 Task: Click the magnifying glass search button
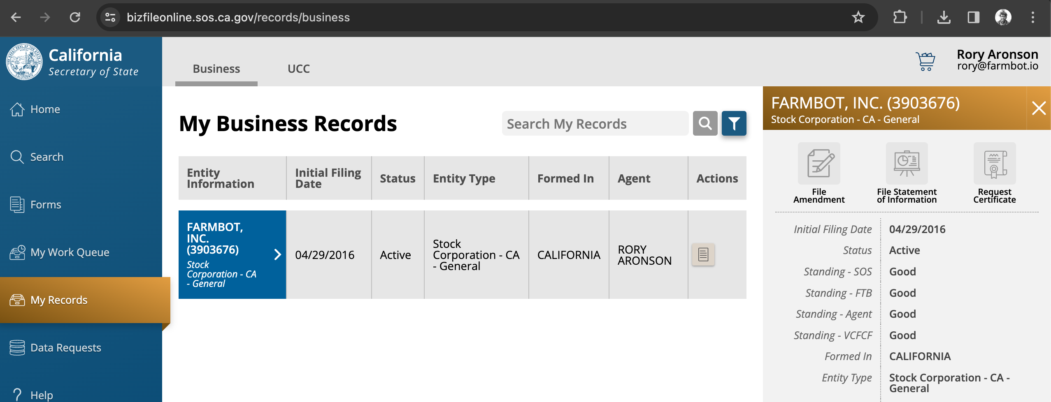click(x=705, y=123)
